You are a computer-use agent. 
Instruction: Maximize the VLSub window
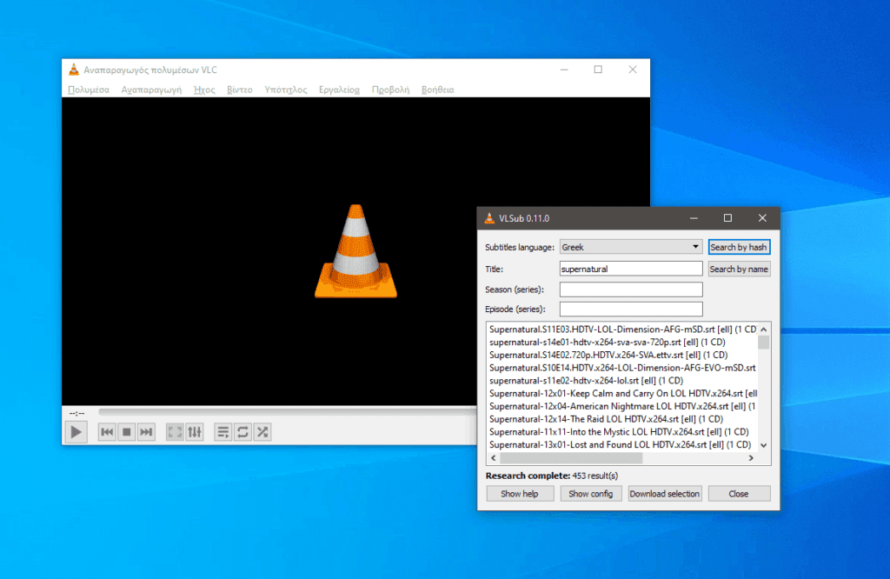pos(727,218)
